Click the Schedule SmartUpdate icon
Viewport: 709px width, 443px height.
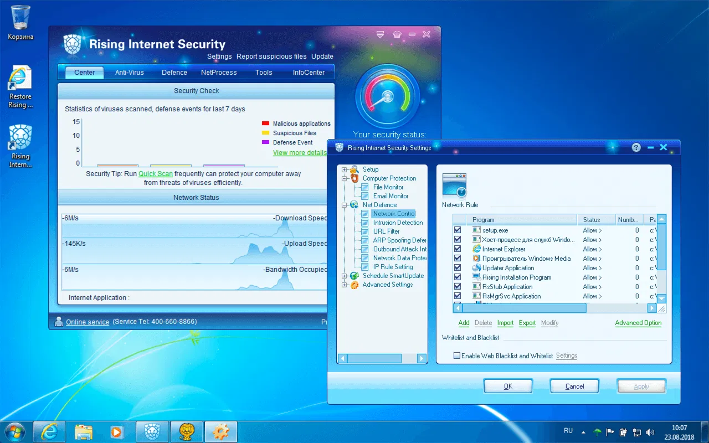pos(354,275)
